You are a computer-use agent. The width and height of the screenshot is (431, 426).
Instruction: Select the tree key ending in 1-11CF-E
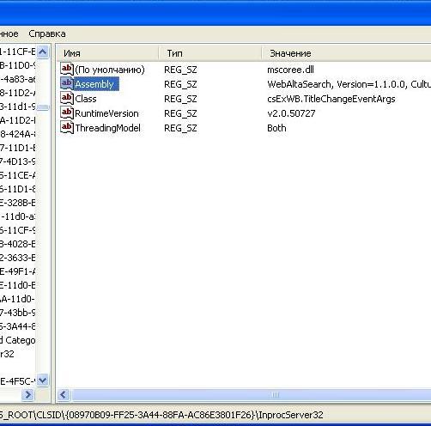pyautogui.click(x=18, y=52)
